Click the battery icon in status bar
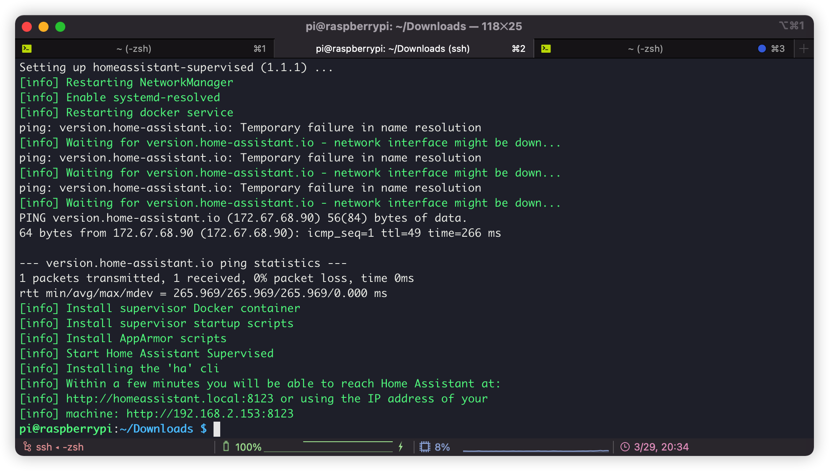 (226, 447)
